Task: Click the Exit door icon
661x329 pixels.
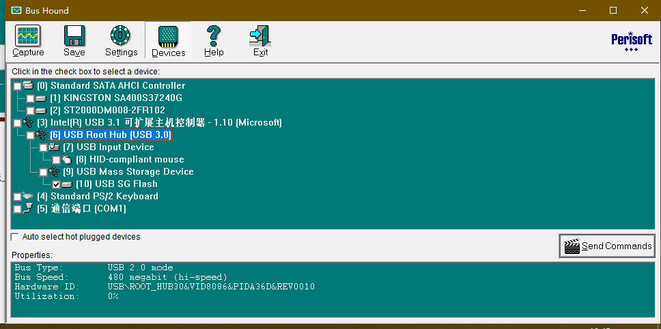Action: (260, 35)
